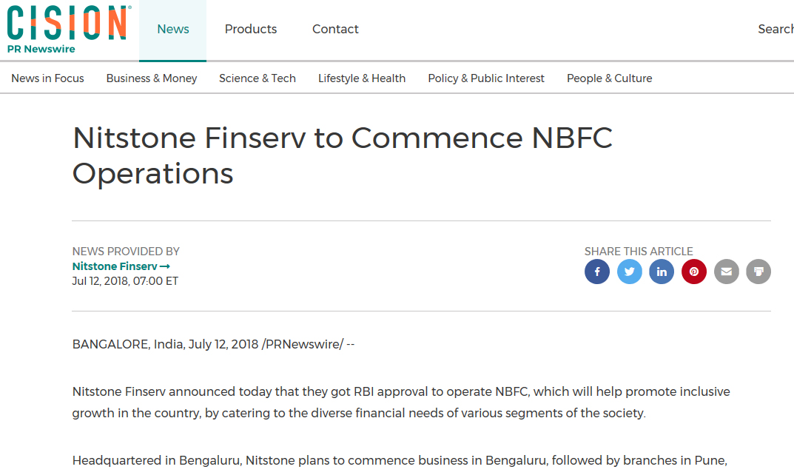Open Policy & Public Interest category
Screen dimensions: 794x475
[x=486, y=78]
